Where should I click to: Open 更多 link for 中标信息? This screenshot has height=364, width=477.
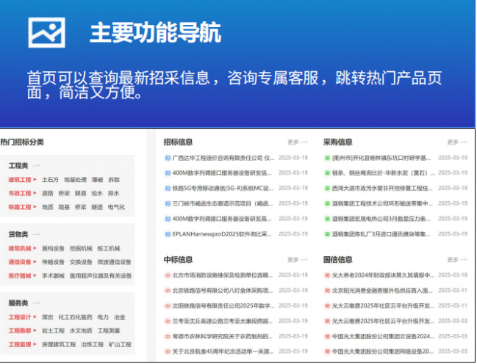[x=297, y=260]
